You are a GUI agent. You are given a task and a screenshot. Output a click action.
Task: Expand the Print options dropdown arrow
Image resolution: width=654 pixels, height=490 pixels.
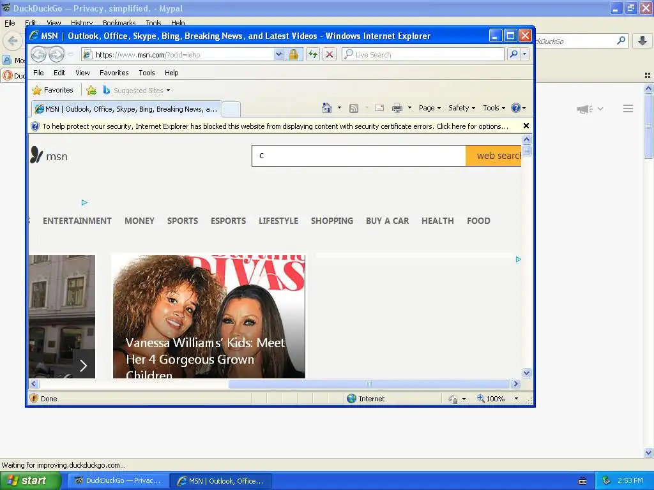click(x=409, y=108)
